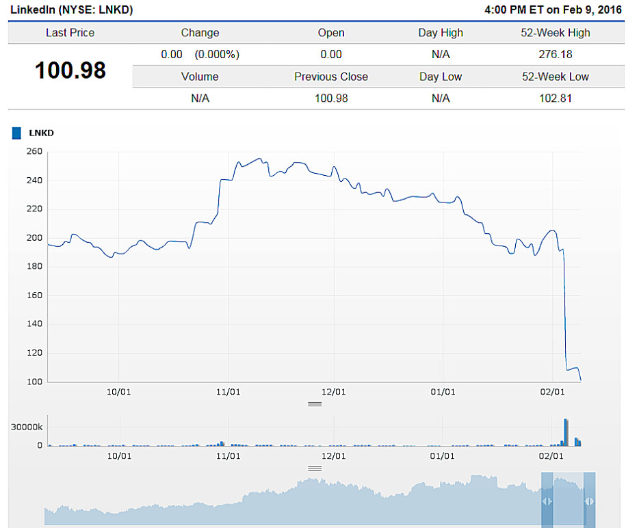Click the "Day High" header
626x528 pixels.
[441, 33]
